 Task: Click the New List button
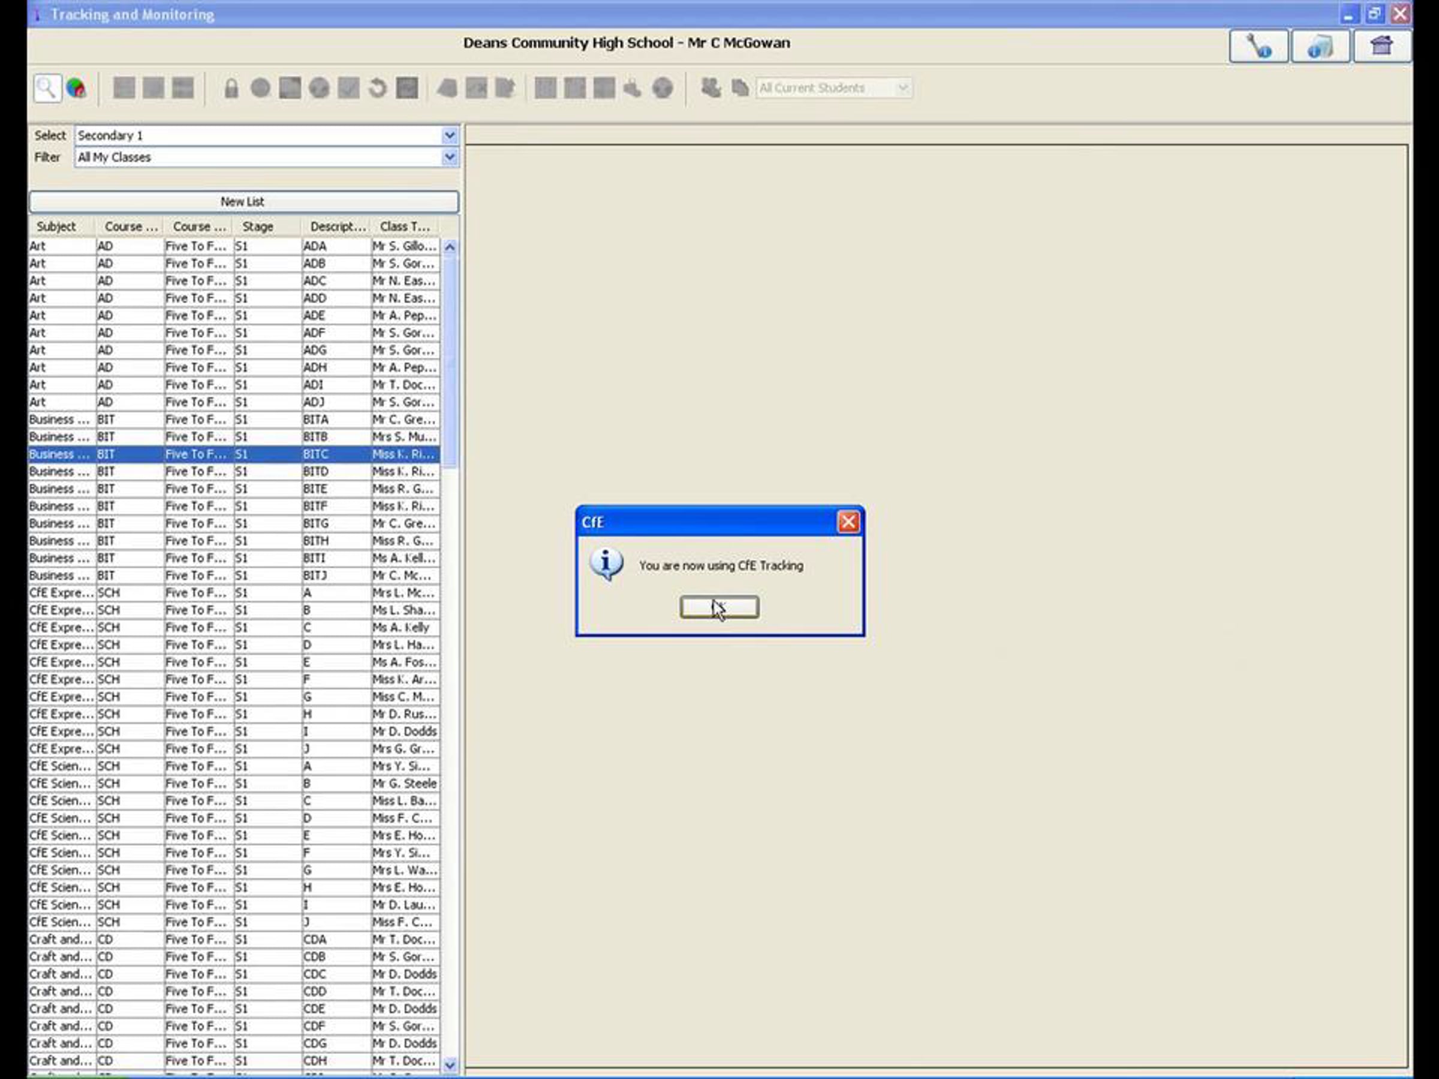243,201
